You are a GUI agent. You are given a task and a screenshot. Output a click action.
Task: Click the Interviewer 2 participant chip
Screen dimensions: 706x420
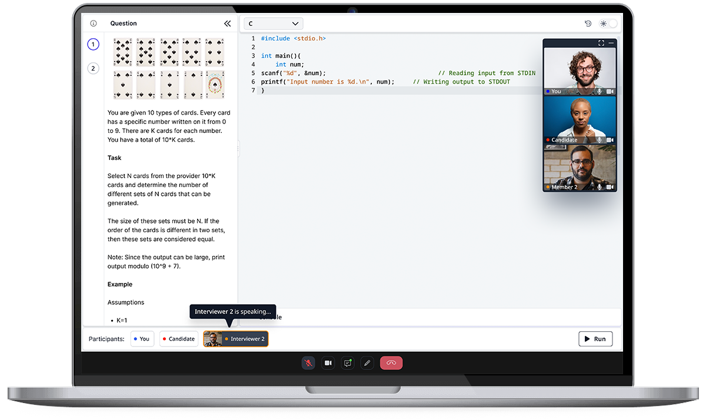[235, 339]
